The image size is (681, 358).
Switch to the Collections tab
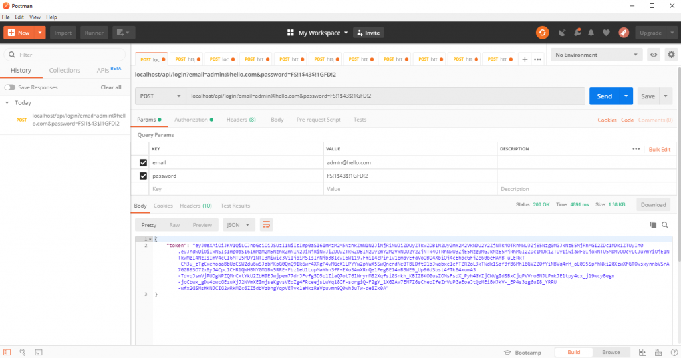point(65,70)
